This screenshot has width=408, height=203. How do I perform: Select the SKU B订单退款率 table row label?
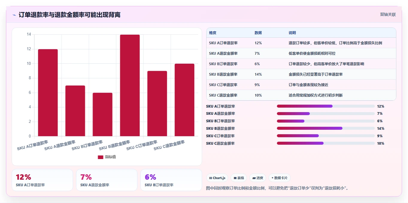click(223, 64)
